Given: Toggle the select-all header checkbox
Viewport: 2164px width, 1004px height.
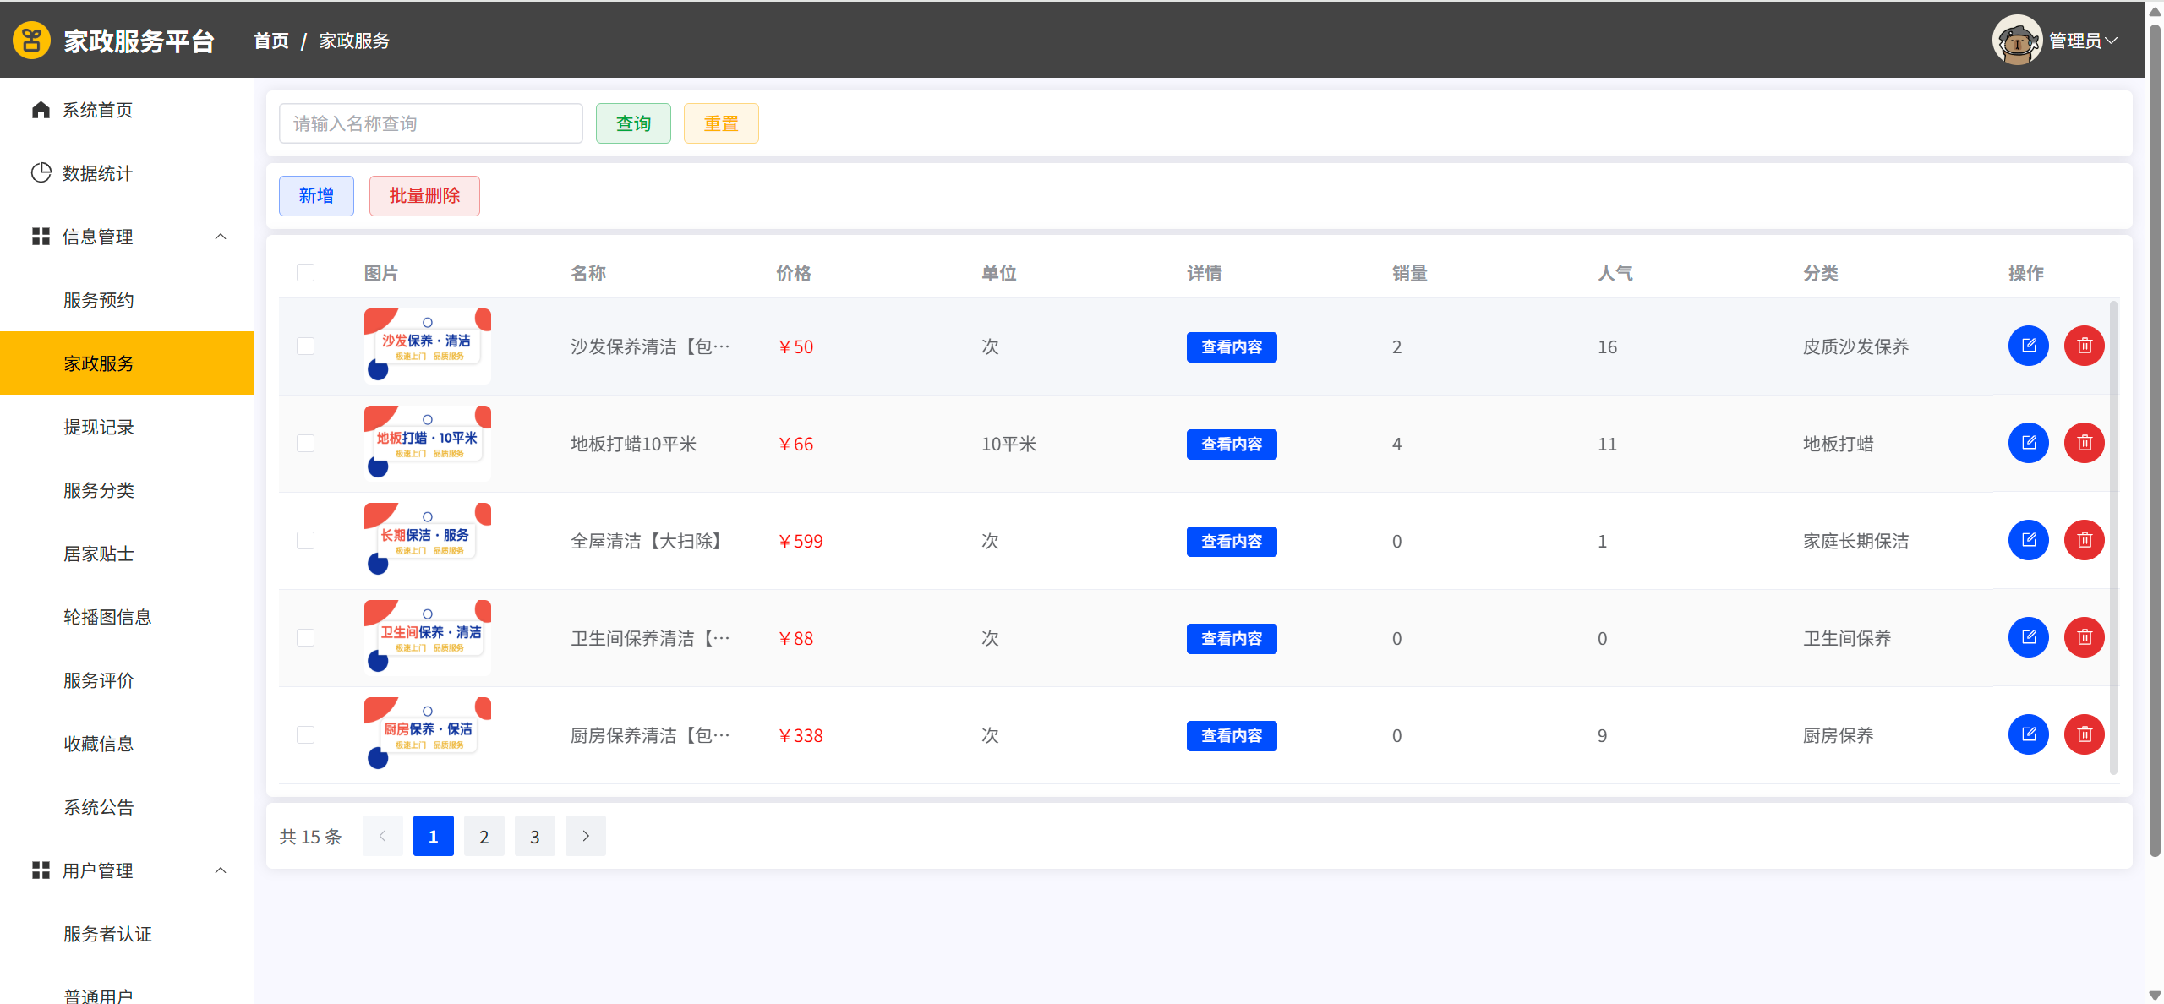Looking at the screenshot, I should pos(305,272).
